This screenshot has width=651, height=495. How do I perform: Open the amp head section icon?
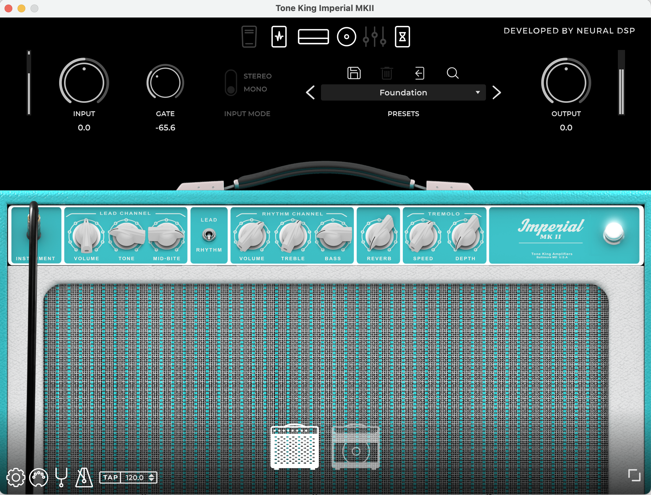point(313,36)
